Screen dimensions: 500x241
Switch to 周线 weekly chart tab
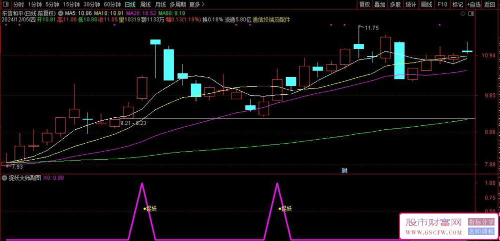click(145, 4)
